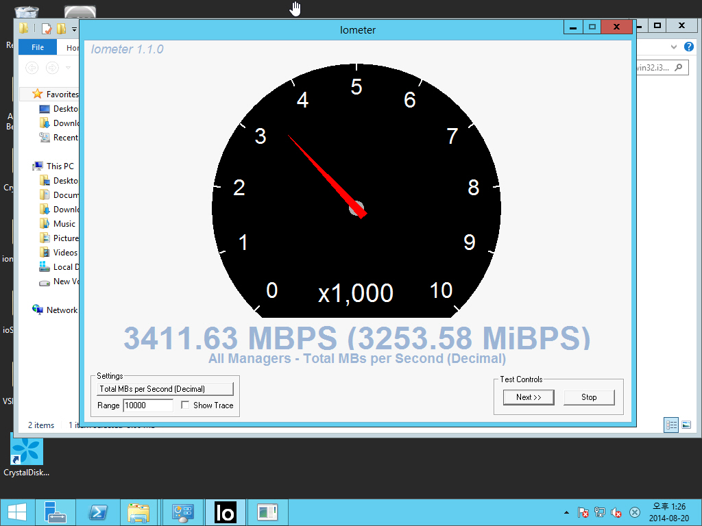Image resolution: width=702 pixels, height=526 pixels.
Task: Expand the Explorer ribbon with the chevron
Action: (x=674, y=47)
